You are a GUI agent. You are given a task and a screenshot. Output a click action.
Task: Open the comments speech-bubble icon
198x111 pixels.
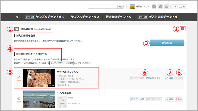pos(154,7)
